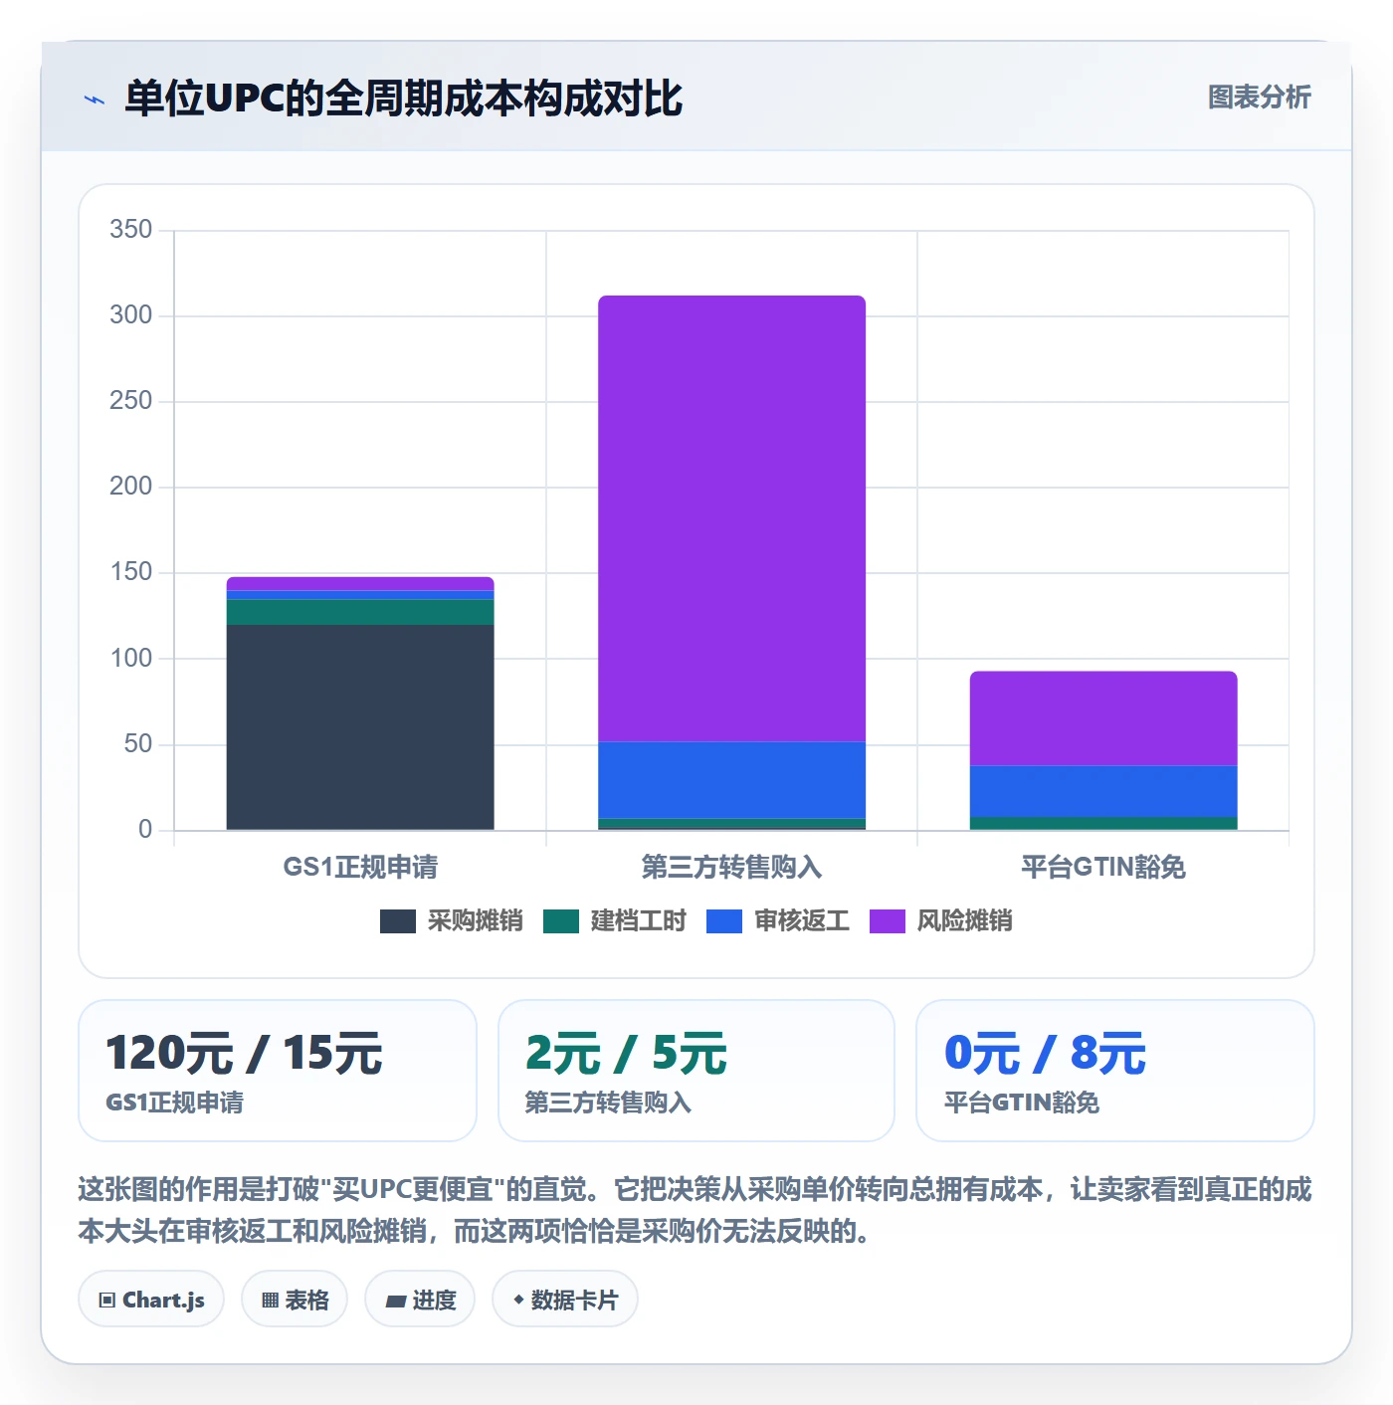Click the diamond icon in the 数据卡片 chip
This screenshot has height=1405, width=1393.
point(518,1300)
